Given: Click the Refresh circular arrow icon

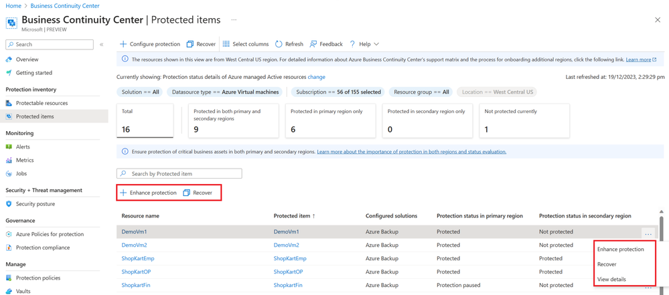Looking at the screenshot, I should 279,44.
